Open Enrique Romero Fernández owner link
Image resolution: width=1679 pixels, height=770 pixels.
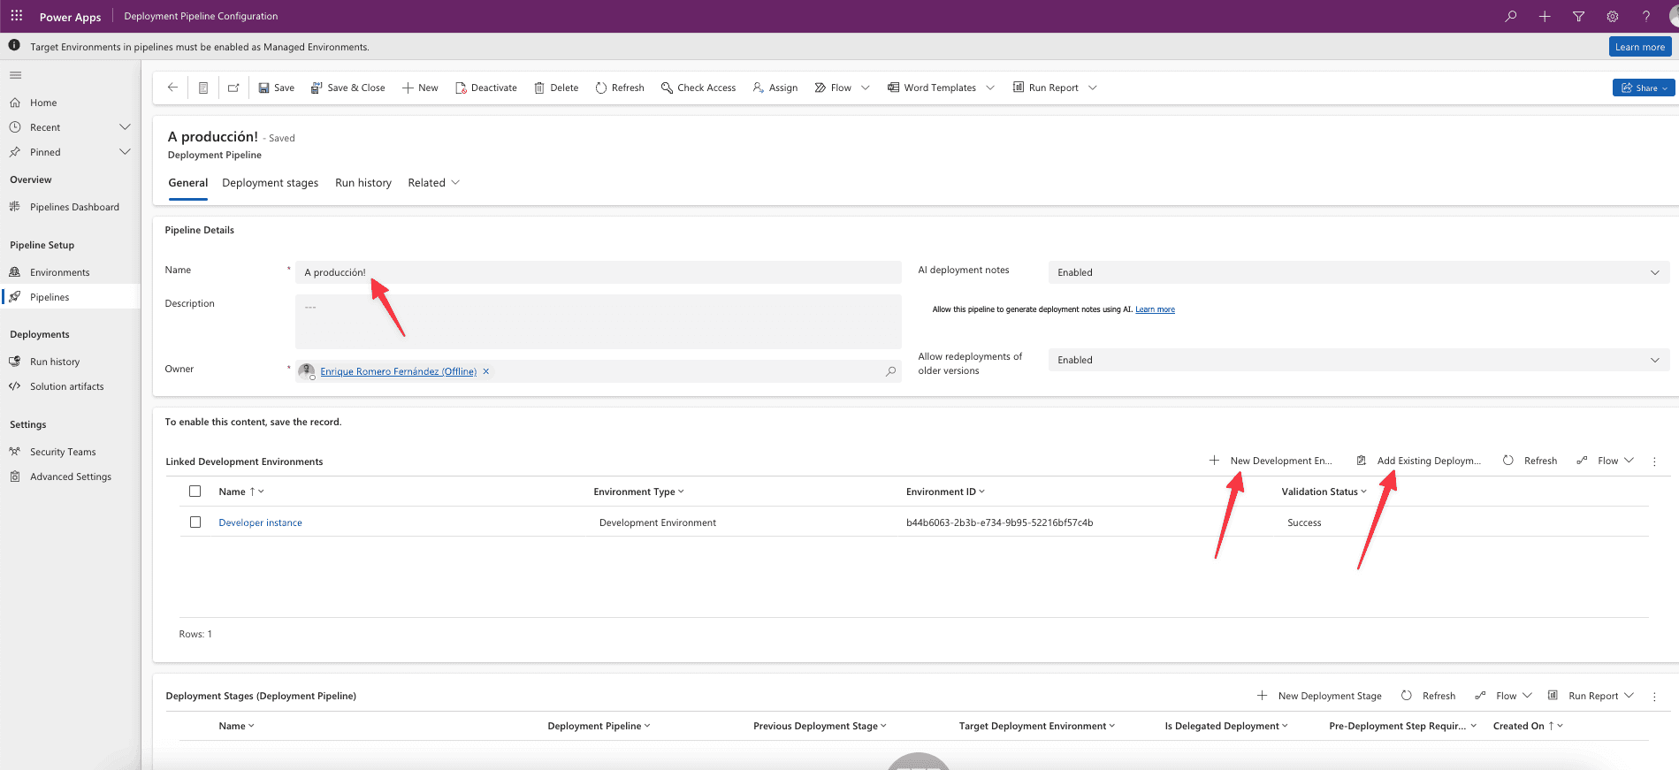point(398,371)
